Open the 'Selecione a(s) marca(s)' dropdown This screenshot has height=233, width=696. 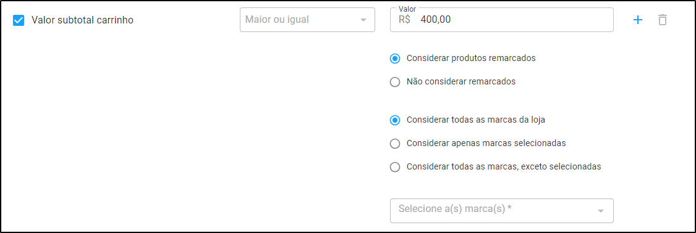pos(501,210)
